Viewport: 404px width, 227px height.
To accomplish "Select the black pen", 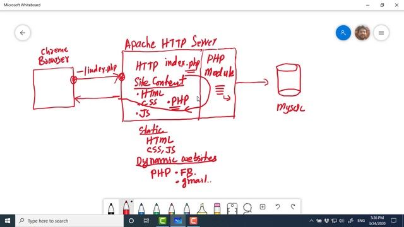I will (x=111, y=209).
